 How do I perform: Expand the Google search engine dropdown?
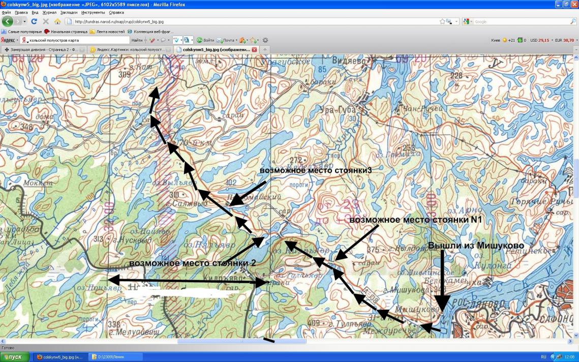[470, 22]
